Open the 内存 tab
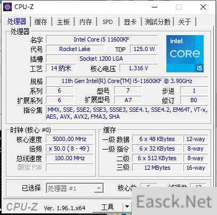The width and height of the screenshot is (217, 215). [x=86, y=22]
